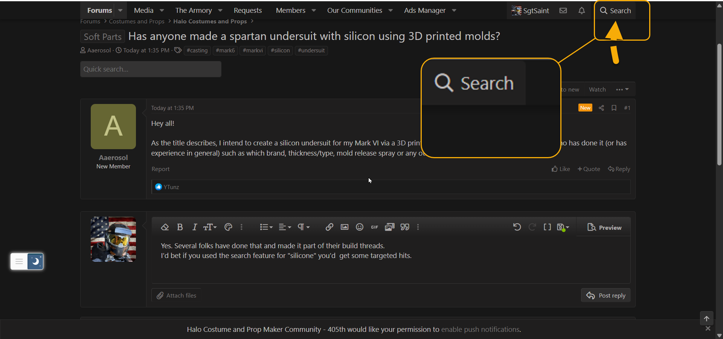Toggle dark mode with the moon button
Screen dimensions: 723x339
click(x=35, y=261)
